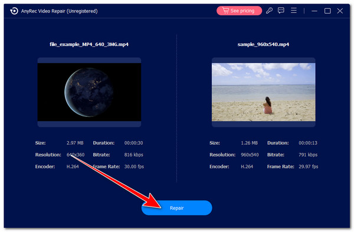Click the 30.00 fps frame rate value

[x=134, y=166]
